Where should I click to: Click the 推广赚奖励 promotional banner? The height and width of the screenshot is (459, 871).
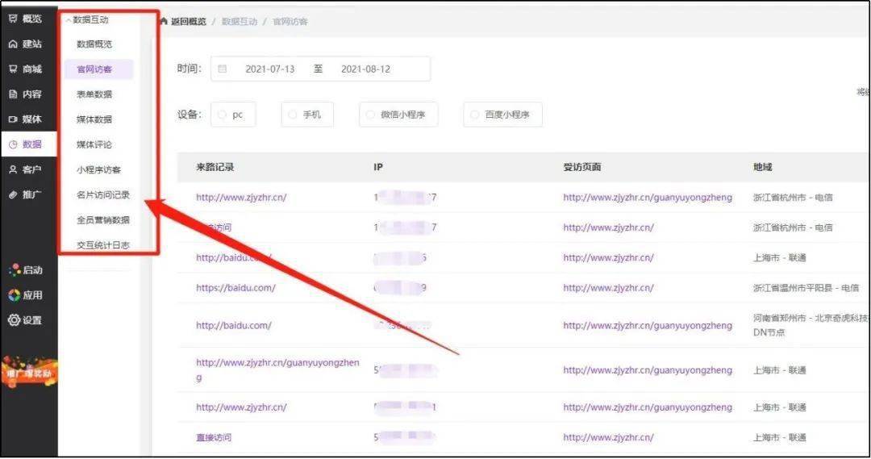(29, 373)
